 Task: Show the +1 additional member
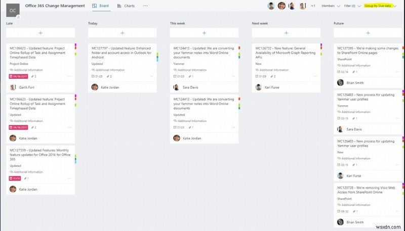[x=313, y=6]
